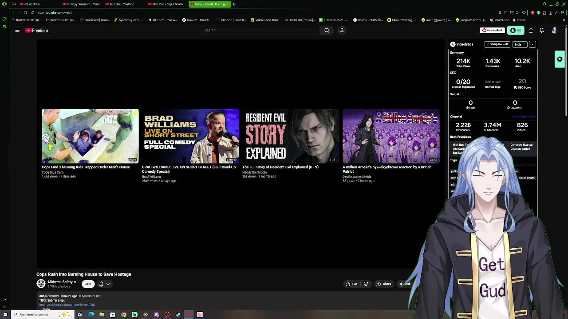The width and height of the screenshot is (568, 319).
Task: Open the Flicker Planning bookmark
Action: click(x=402, y=20)
